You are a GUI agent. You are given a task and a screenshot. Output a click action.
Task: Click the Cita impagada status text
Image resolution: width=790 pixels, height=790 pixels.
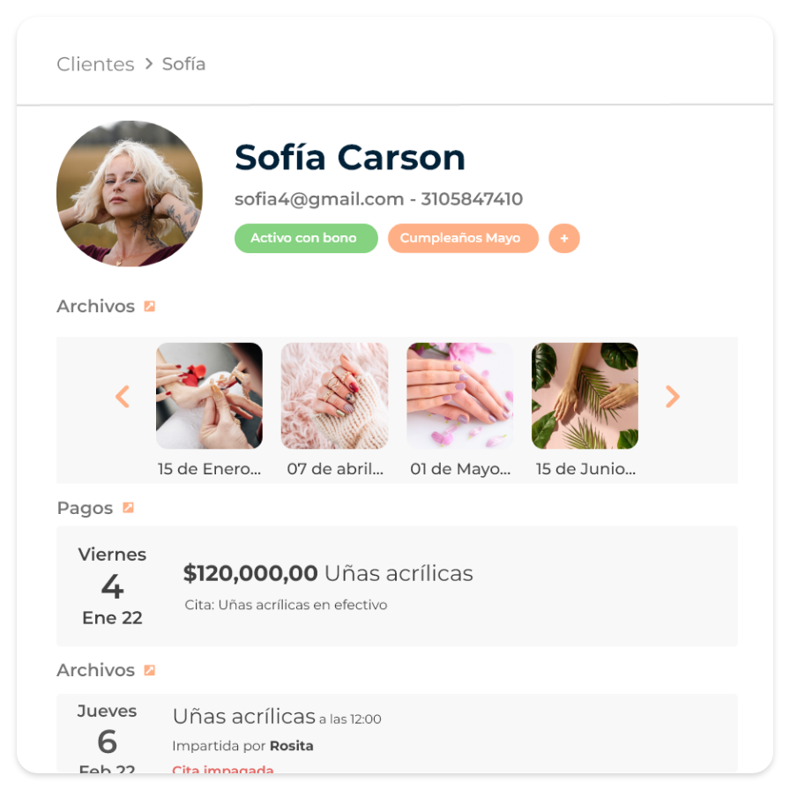[223, 769]
